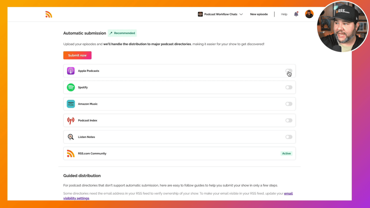Click the Amazon Music icon
The height and width of the screenshot is (208, 370).
(71, 104)
